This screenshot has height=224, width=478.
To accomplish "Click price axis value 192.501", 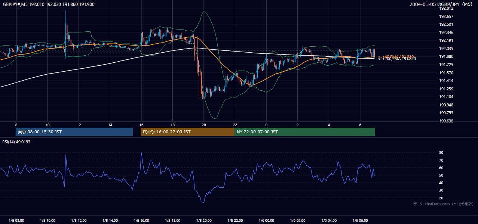I will (x=447, y=24).
